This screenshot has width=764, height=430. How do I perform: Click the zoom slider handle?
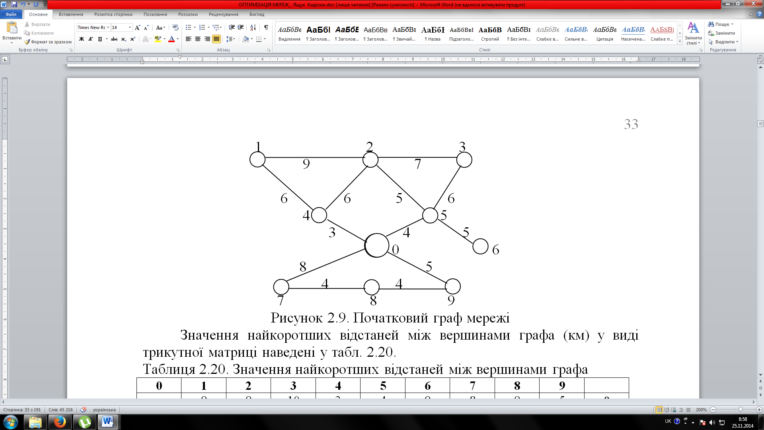tap(741, 410)
